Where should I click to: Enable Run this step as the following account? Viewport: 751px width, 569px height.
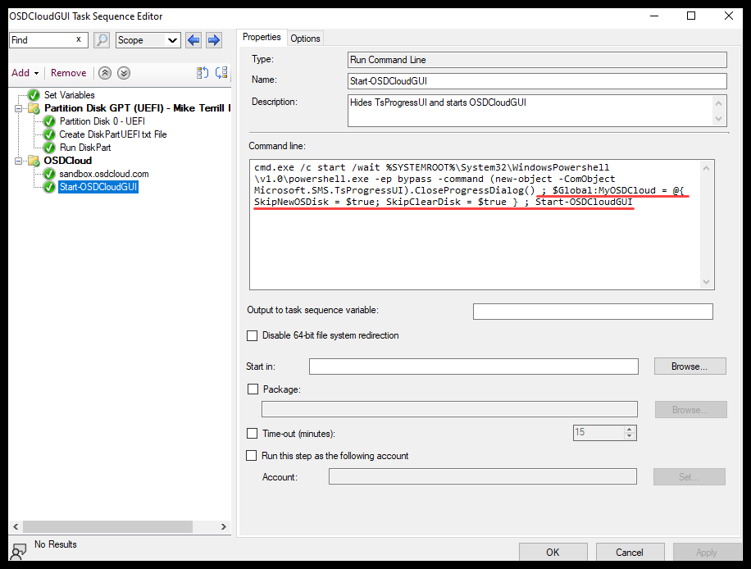pos(253,455)
